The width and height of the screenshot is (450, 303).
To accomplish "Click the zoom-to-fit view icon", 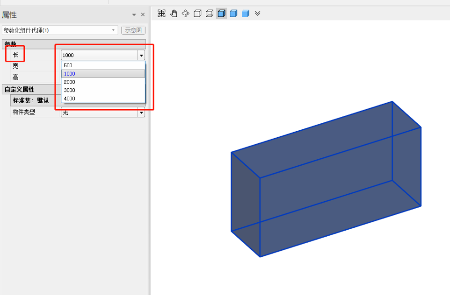I will [x=161, y=14].
